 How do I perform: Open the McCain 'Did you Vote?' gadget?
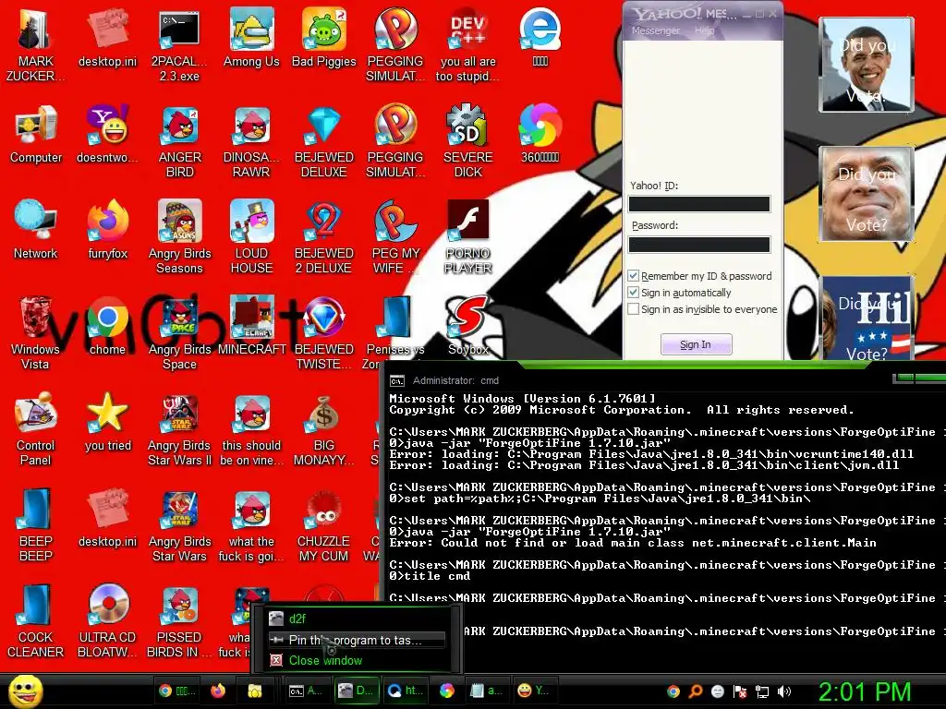tap(867, 194)
